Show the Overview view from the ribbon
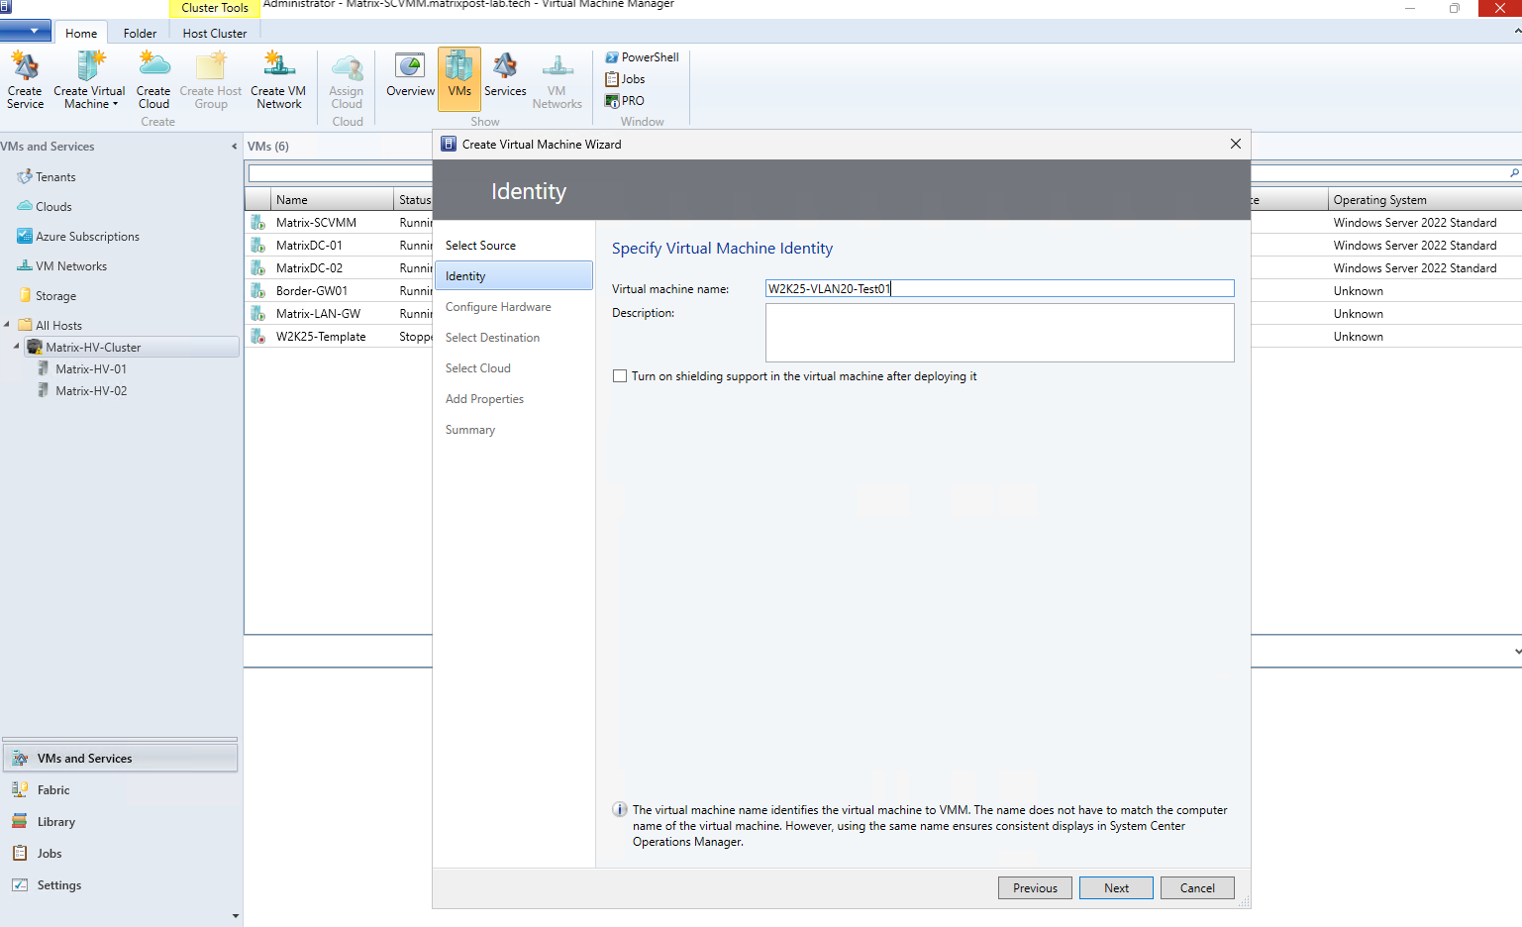 [410, 74]
